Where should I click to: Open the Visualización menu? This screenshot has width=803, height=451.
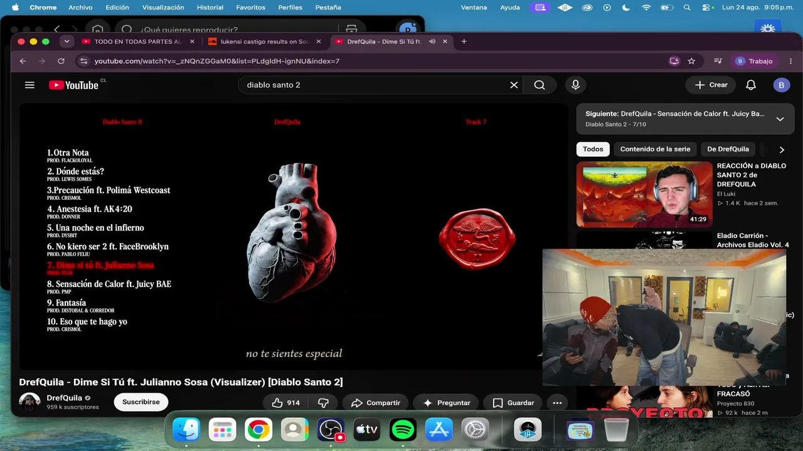point(163,8)
